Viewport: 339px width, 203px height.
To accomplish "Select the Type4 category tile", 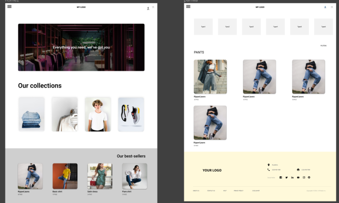I will (275, 27).
